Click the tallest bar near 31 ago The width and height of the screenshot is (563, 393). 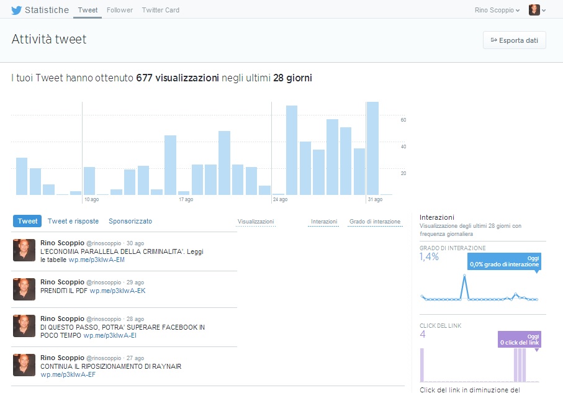(372, 149)
